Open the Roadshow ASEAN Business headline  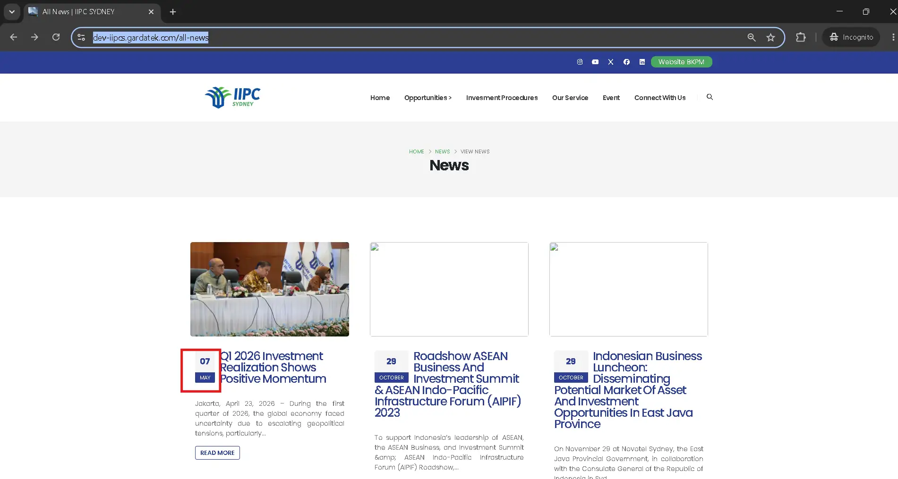pos(448,384)
